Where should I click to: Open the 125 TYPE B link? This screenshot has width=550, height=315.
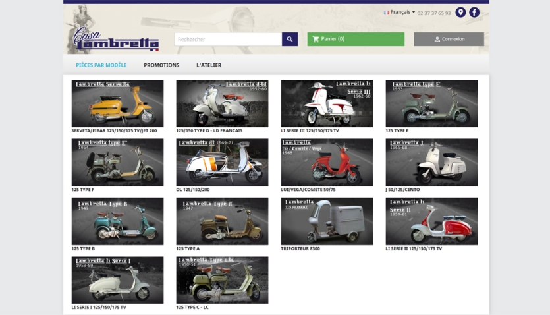point(83,248)
